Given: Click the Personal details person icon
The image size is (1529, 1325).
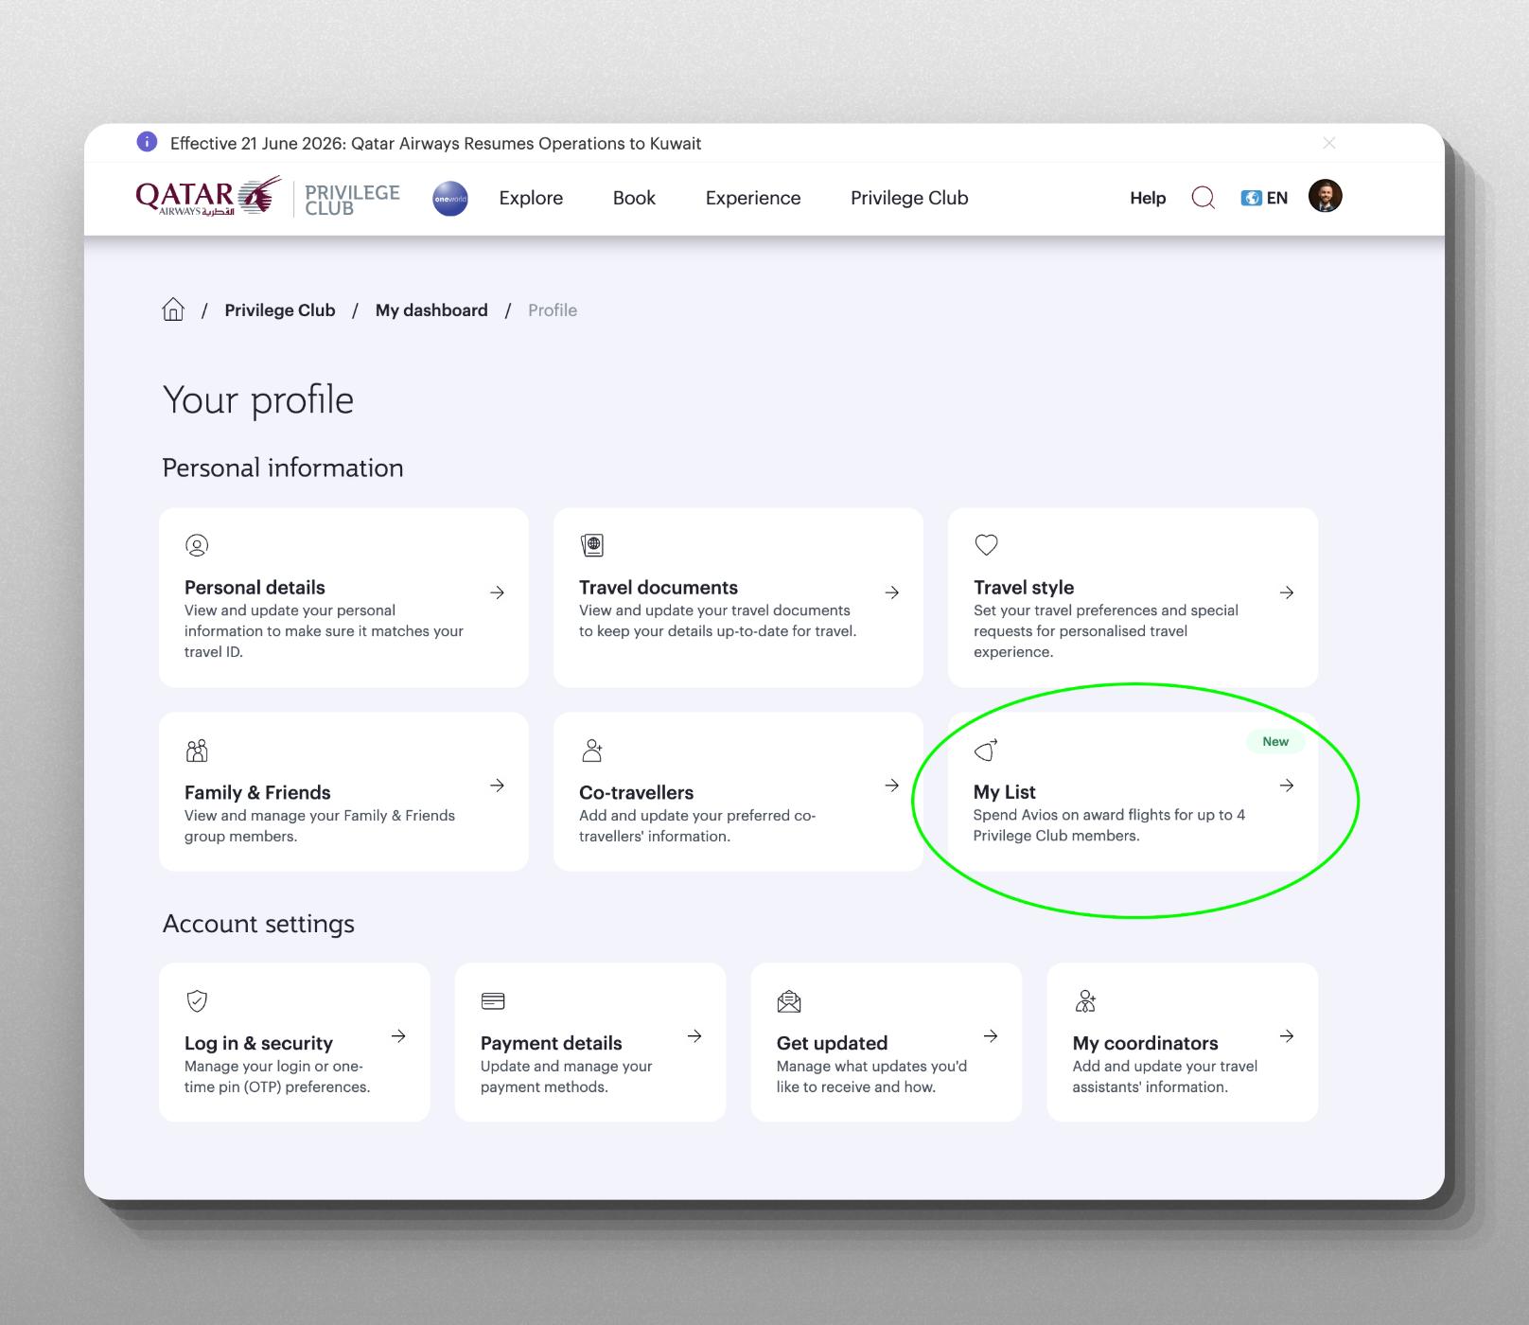Looking at the screenshot, I should click(197, 545).
